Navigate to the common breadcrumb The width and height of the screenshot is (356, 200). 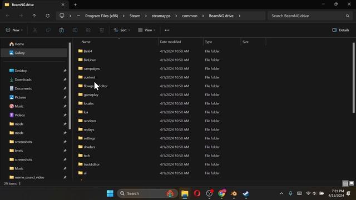(190, 16)
